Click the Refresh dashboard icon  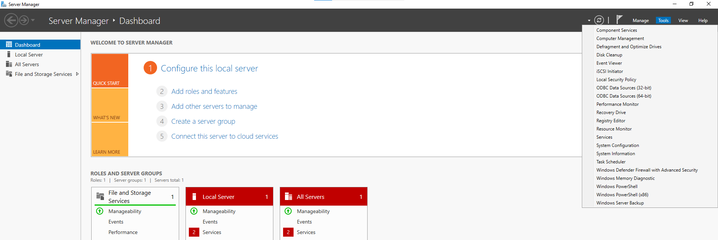tap(599, 20)
